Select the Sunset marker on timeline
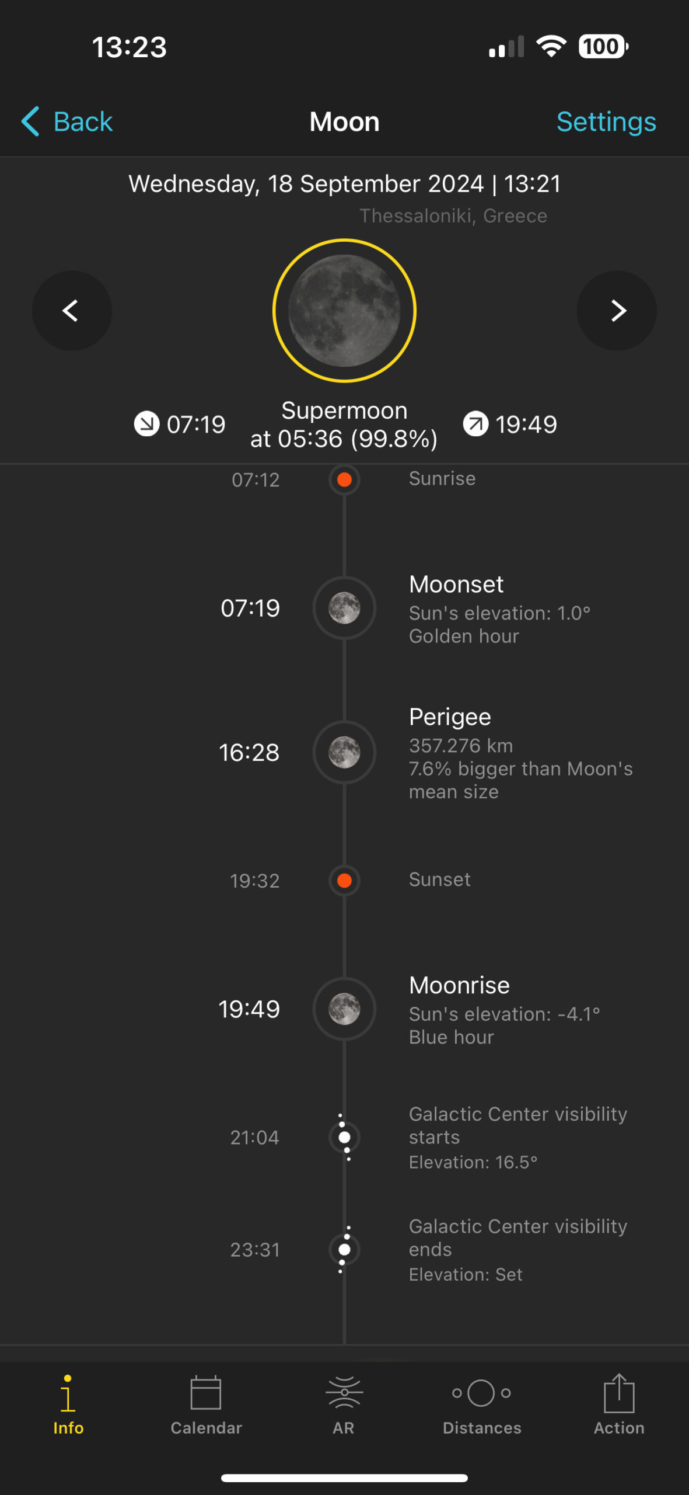The width and height of the screenshot is (689, 1495). pyautogui.click(x=344, y=880)
